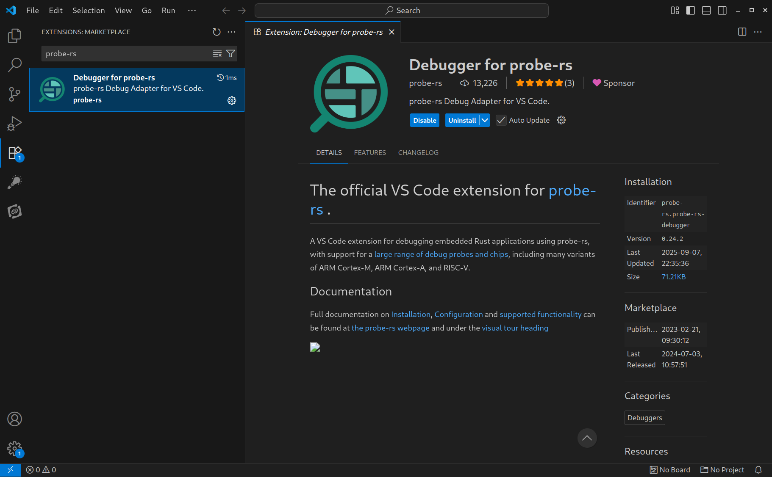The height and width of the screenshot is (477, 772).
Task: Open the Run and Debug view
Action: pyautogui.click(x=14, y=123)
